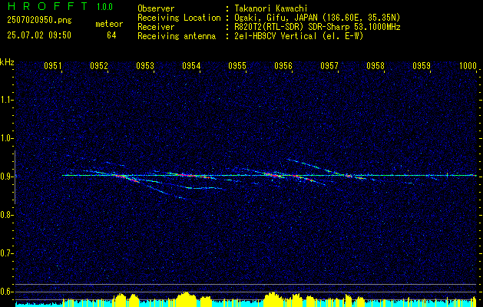Click the 1000 time axis marker

tap(468, 65)
